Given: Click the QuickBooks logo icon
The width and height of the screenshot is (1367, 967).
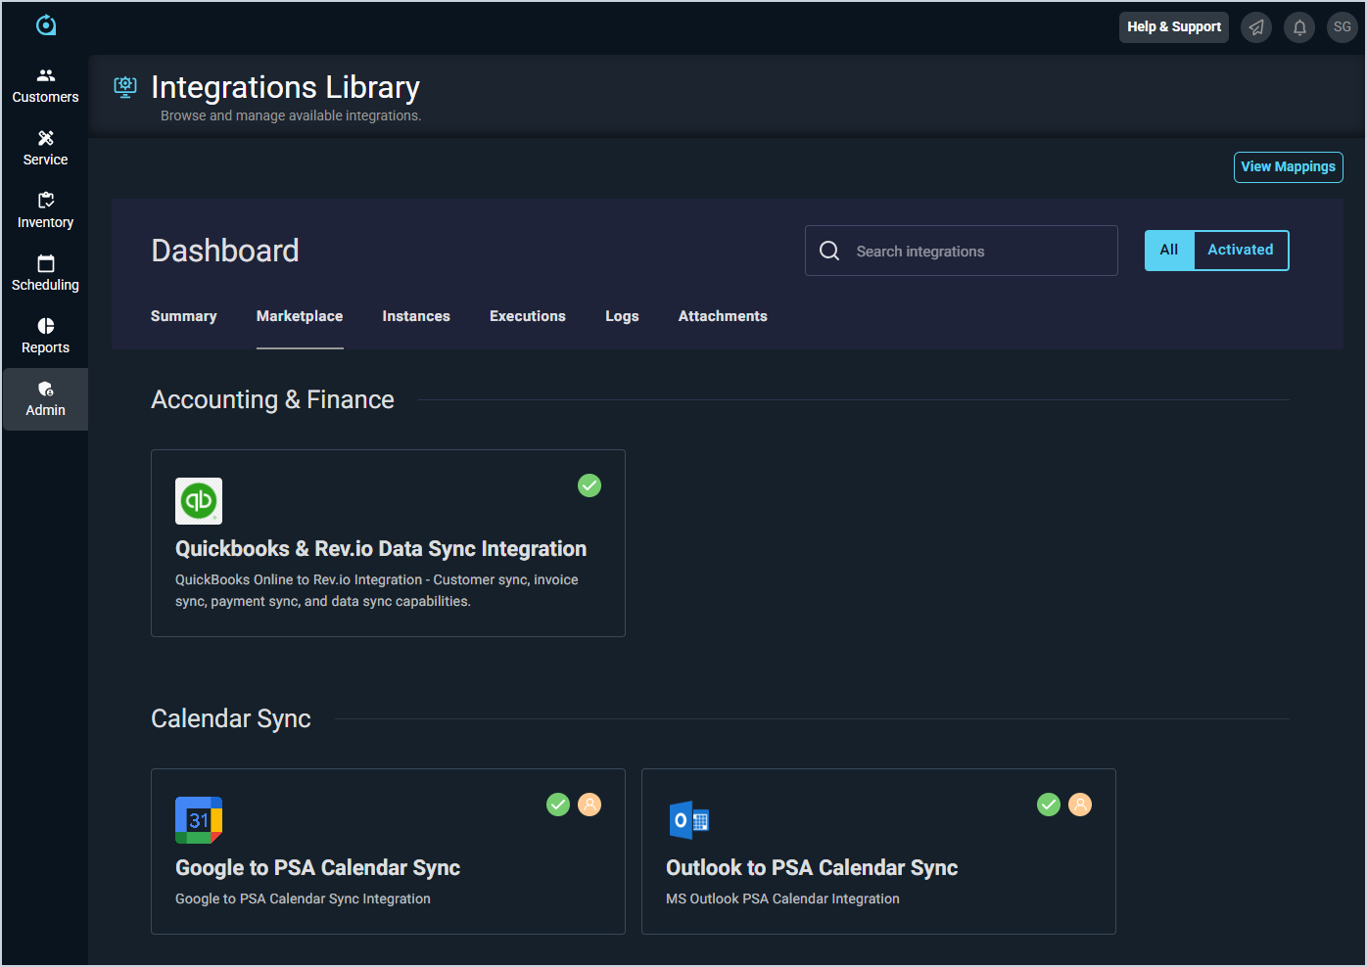Looking at the screenshot, I should [x=199, y=501].
